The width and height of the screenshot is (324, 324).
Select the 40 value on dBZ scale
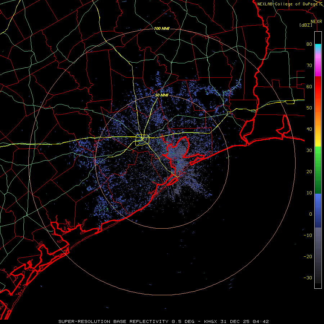(309, 129)
